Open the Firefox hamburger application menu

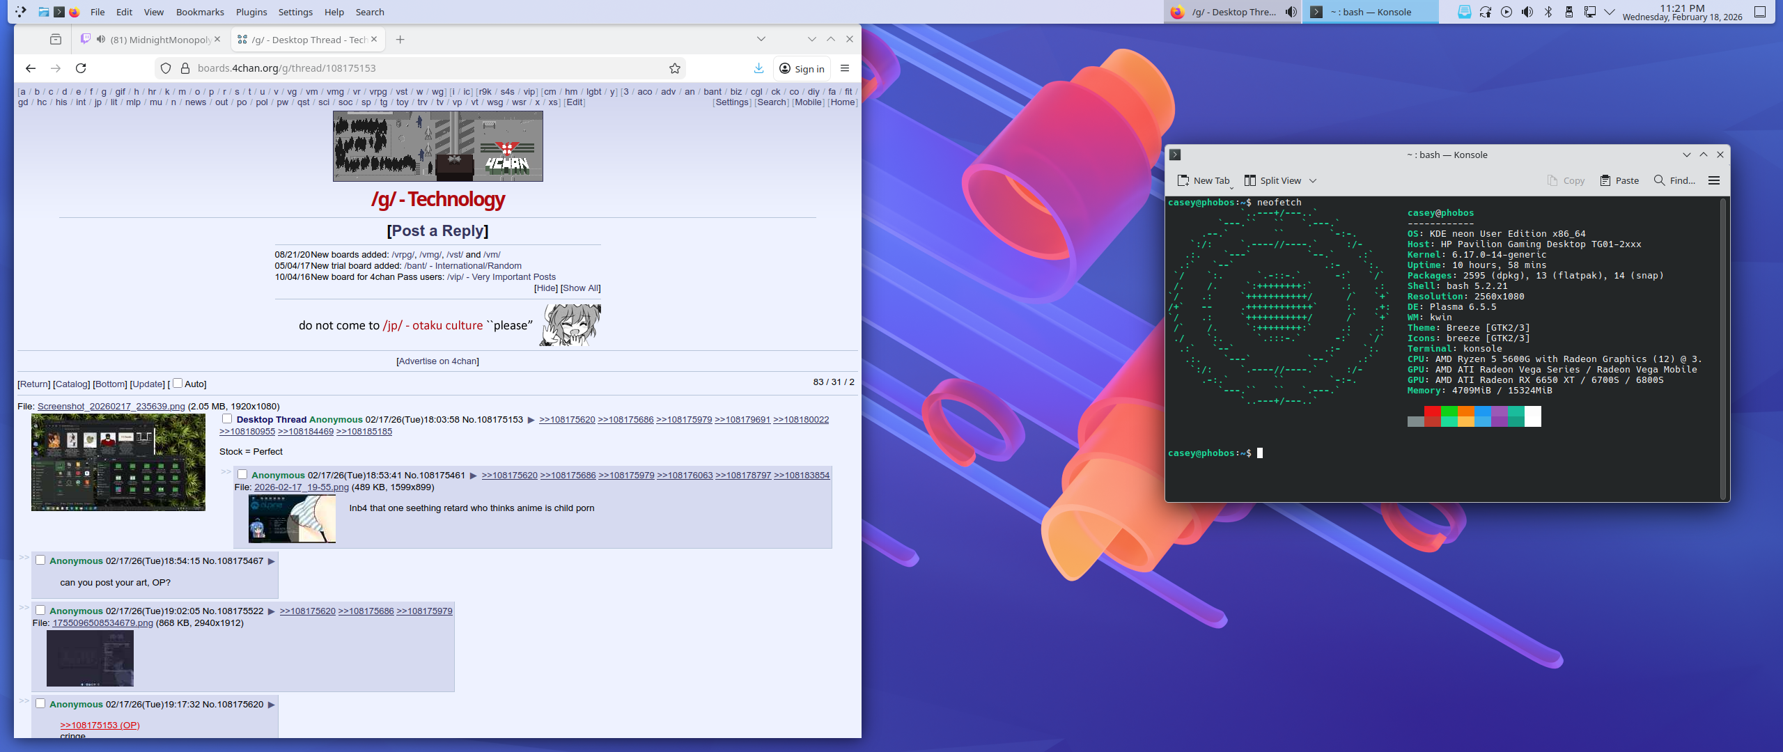click(845, 68)
